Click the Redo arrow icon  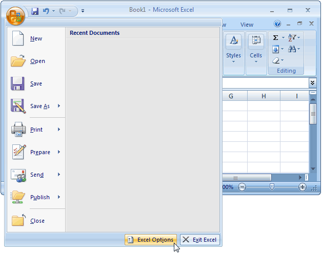pos(62,11)
